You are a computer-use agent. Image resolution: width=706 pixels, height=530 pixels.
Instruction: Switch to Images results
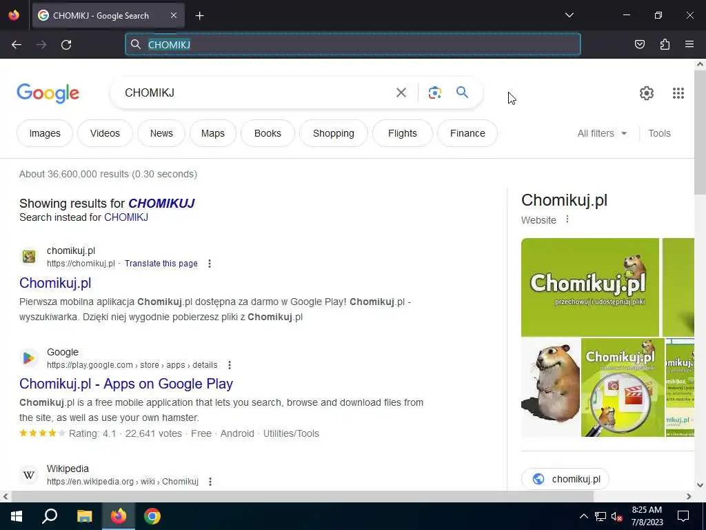click(x=45, y=133)
